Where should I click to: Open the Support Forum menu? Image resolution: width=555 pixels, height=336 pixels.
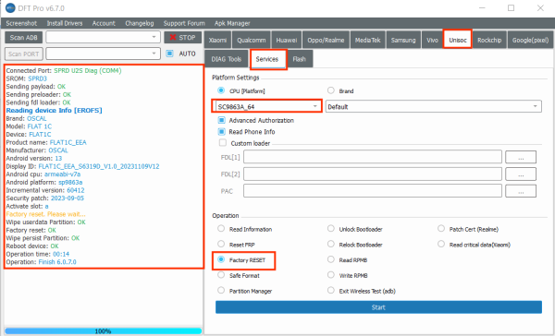pos(184,23)
